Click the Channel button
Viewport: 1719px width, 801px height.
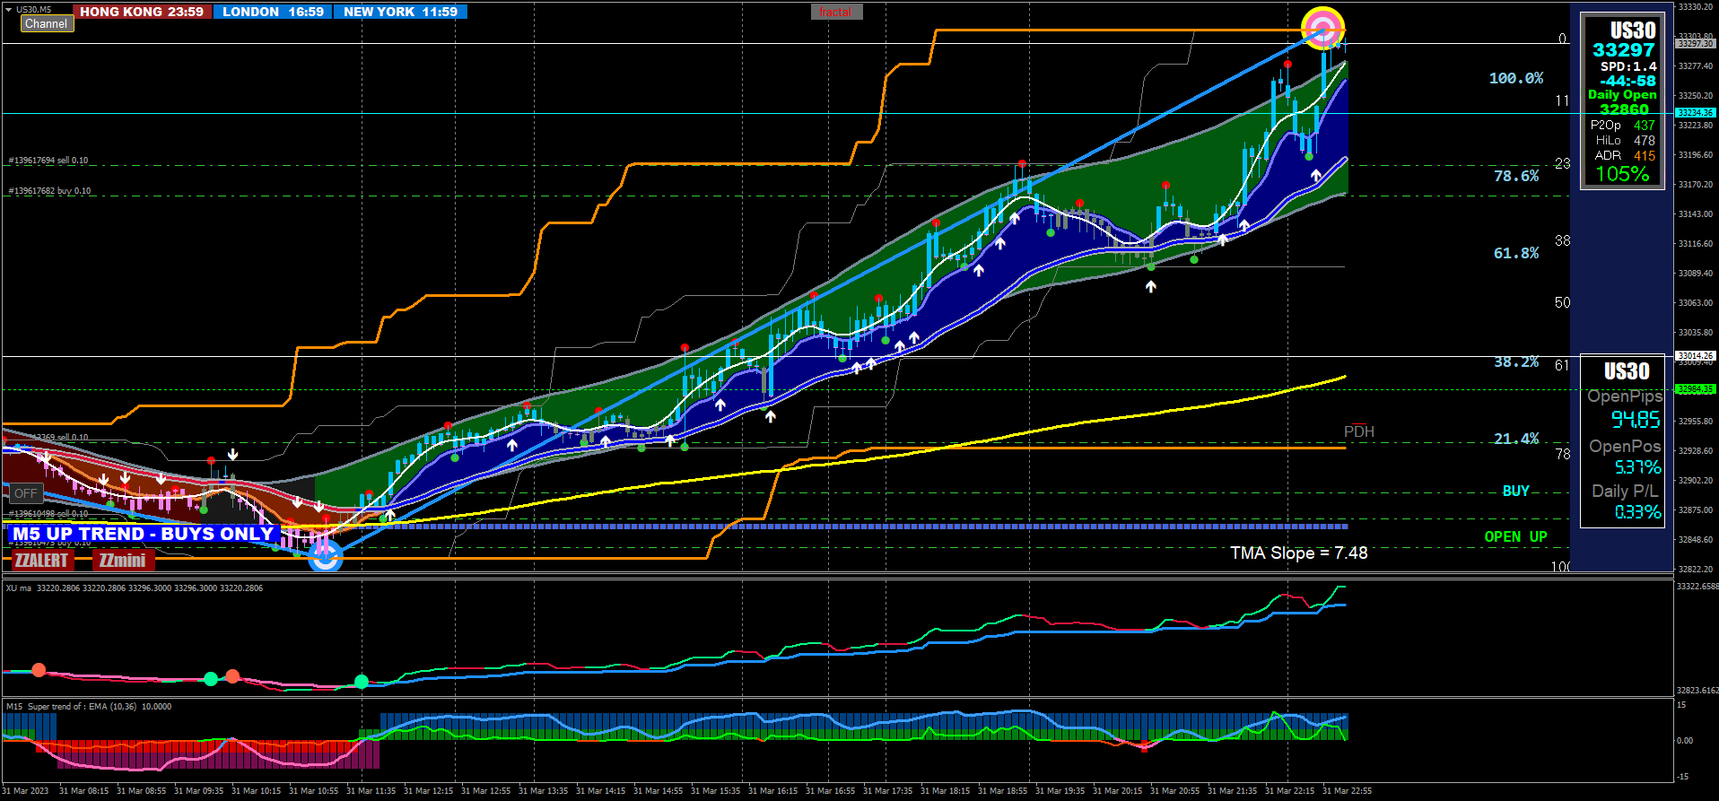coord(47,24)
